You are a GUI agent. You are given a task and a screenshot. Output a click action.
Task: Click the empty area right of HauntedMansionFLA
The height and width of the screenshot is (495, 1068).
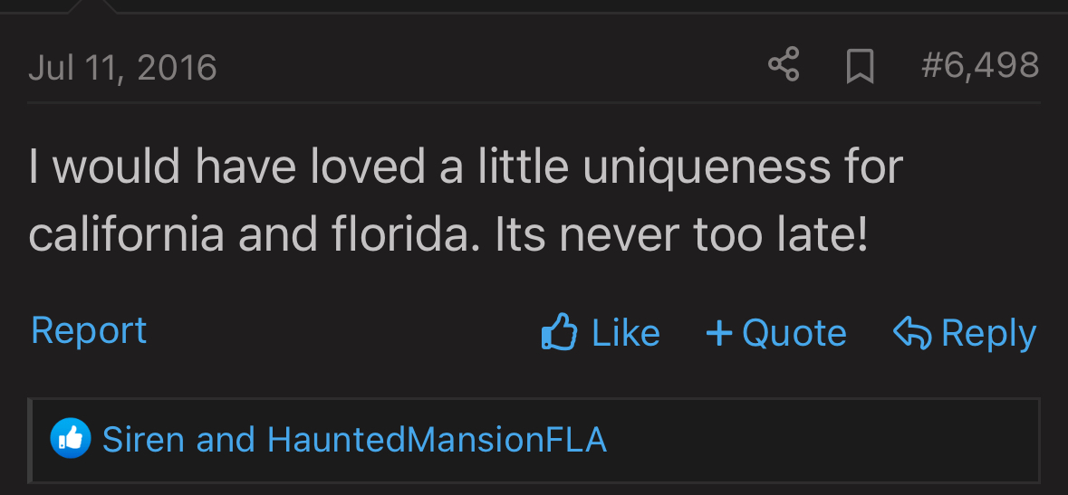[815, 440]
